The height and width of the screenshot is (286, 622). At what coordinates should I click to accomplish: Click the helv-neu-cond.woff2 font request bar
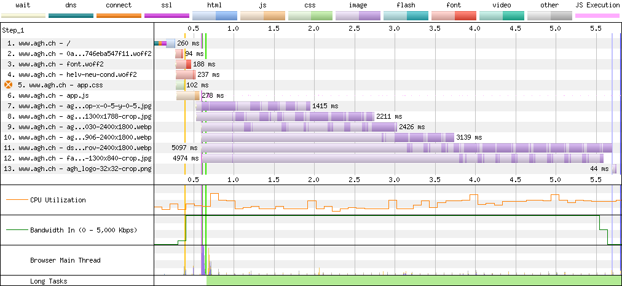click(x=186, y=74)
